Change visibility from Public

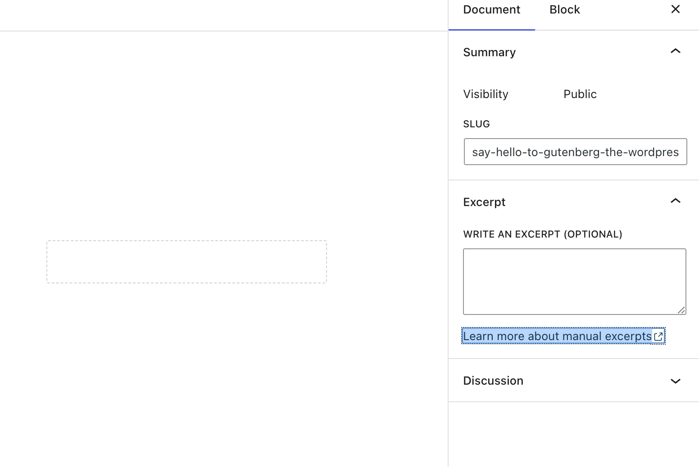(x=580, y=94)
